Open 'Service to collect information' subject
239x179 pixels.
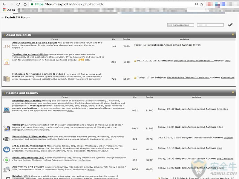click(193, 61)
